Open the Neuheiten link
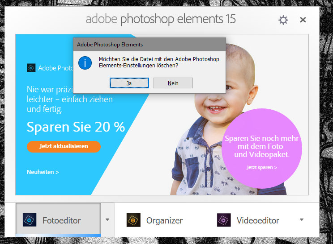The width and height of the screenshot is (333, 244). 43,172
